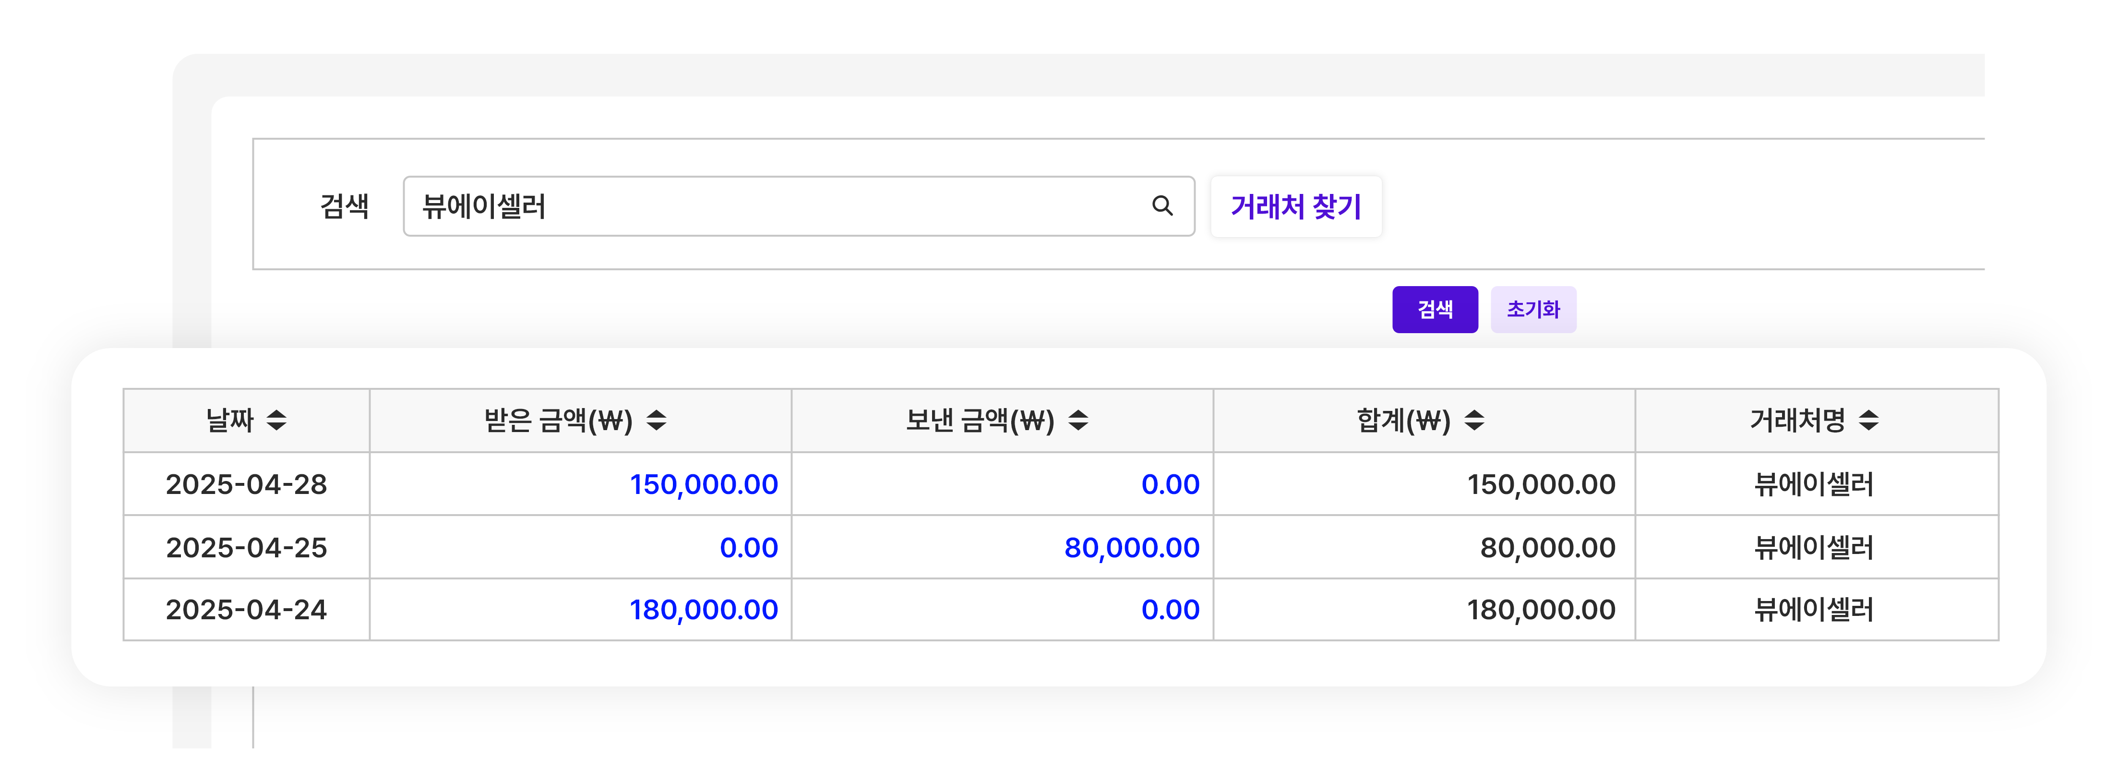Click the 검색 label beside the input
The image size is (2118, 758).
(344, 205)
